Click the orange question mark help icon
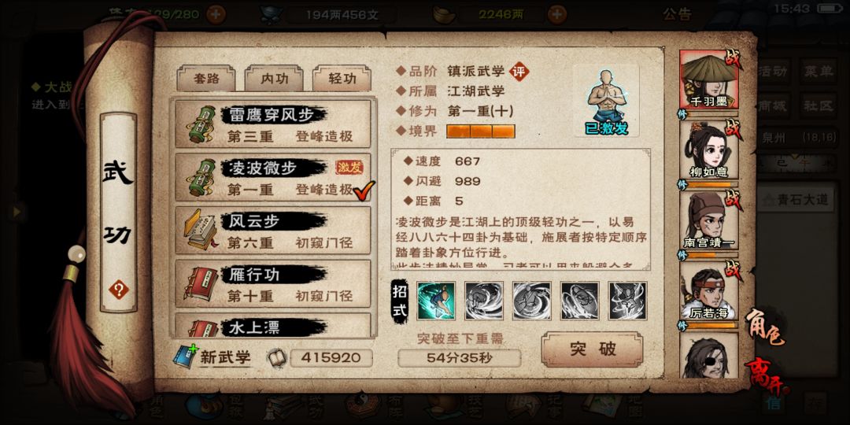Image resolution: width=850 pixels, height=425 pixels. pyautogui.click(x=118, y=290)
